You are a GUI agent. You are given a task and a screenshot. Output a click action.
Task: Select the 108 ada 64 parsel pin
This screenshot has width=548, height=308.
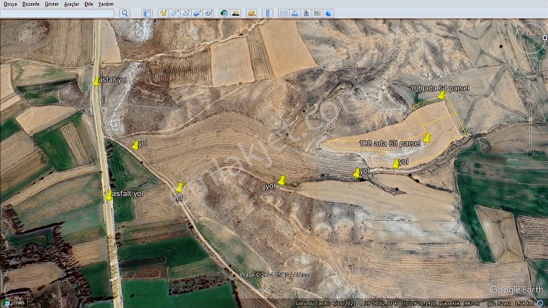441,95
